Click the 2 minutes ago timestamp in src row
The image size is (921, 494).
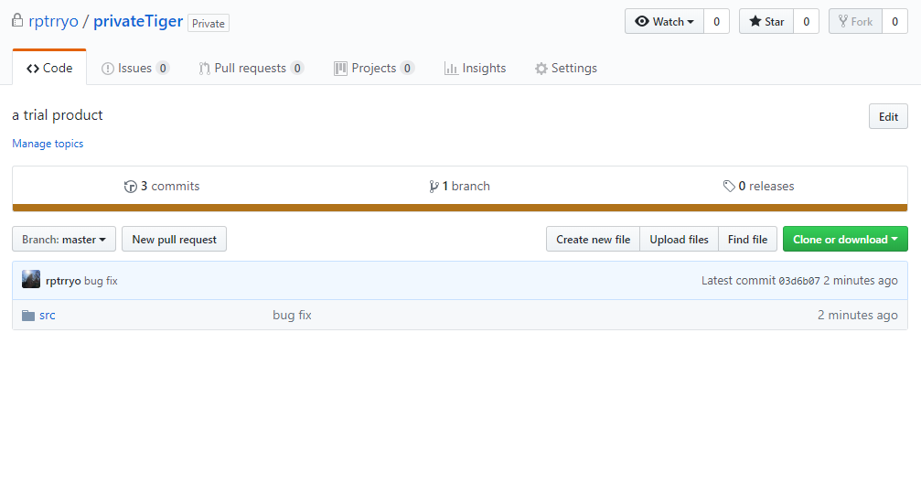858,315
